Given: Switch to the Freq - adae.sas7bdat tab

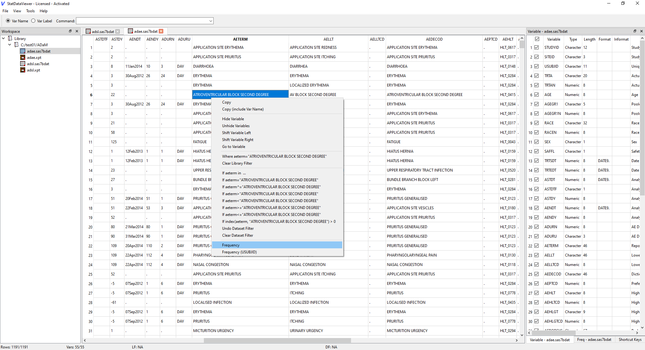Looking at the screenshot, I should 594,340.
